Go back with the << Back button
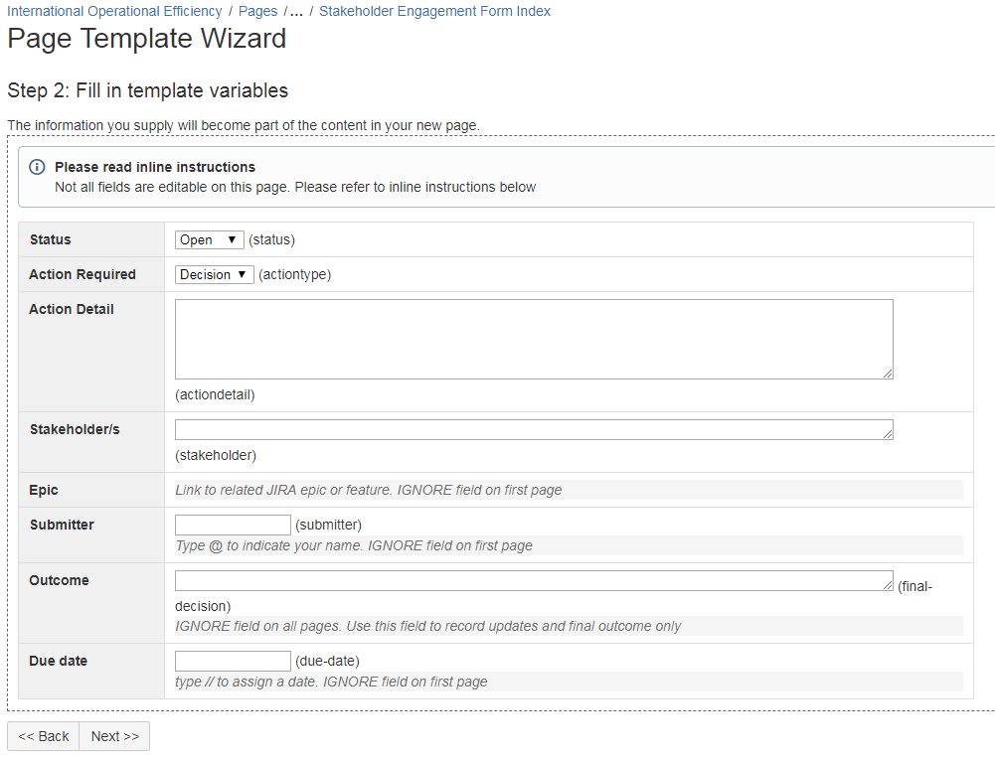The height and width of the screenshot is (759, 995). (x=43, y=736)
